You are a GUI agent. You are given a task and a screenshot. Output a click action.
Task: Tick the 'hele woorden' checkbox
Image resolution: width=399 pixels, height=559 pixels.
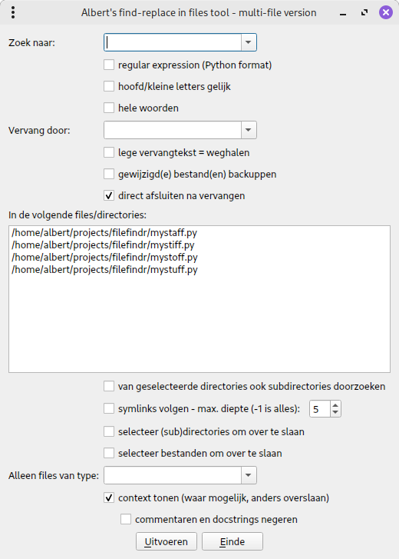click(109, 108)
